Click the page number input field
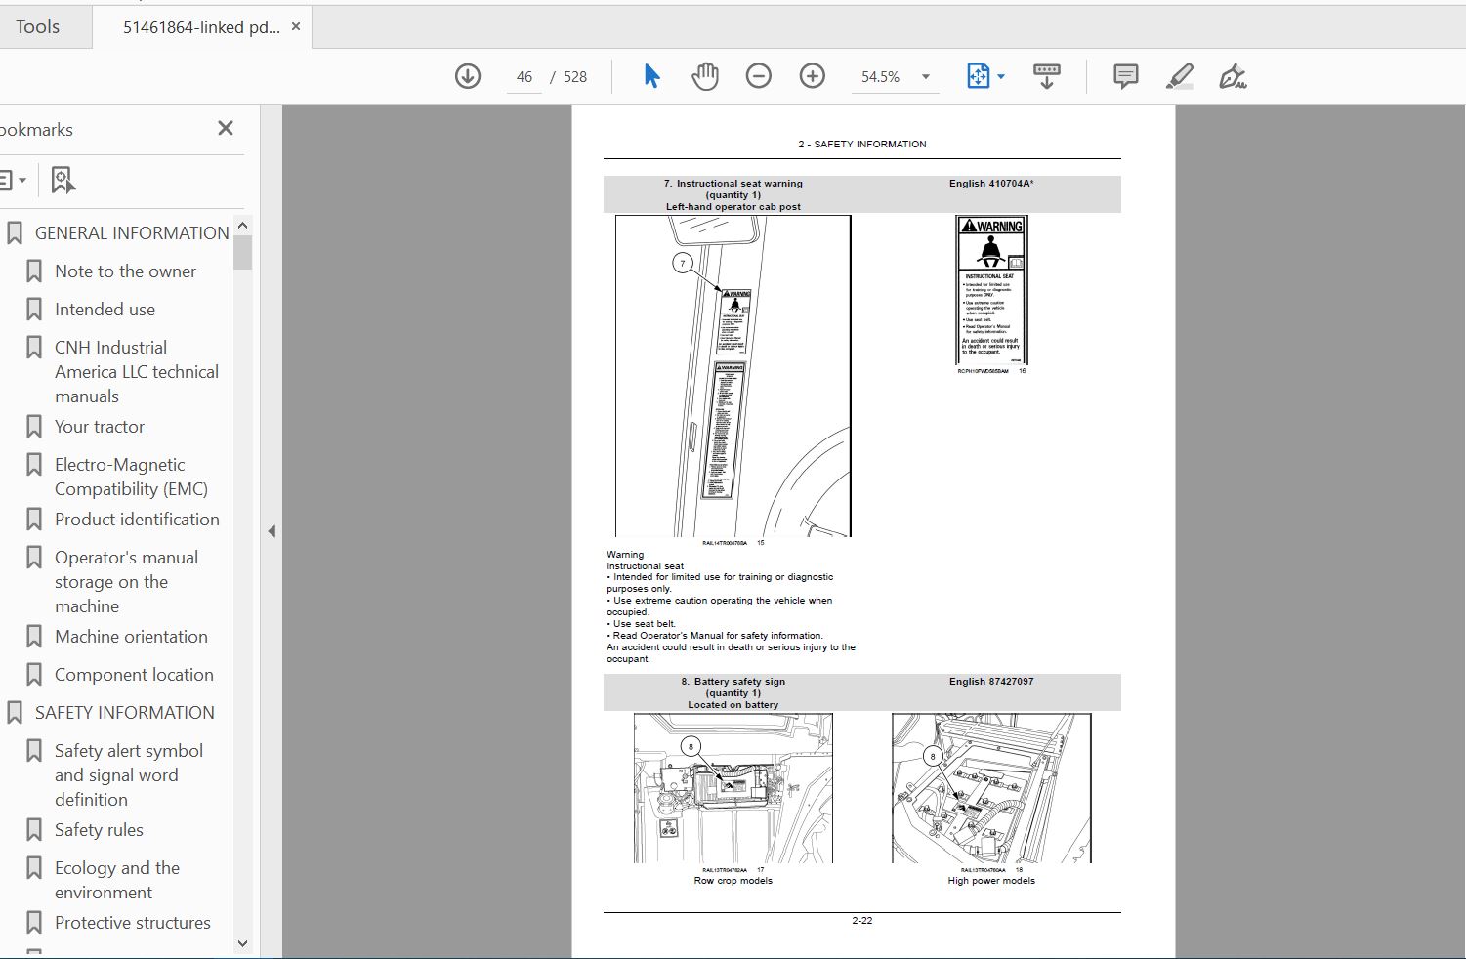The image size is (1466, 959). point(524,77)
